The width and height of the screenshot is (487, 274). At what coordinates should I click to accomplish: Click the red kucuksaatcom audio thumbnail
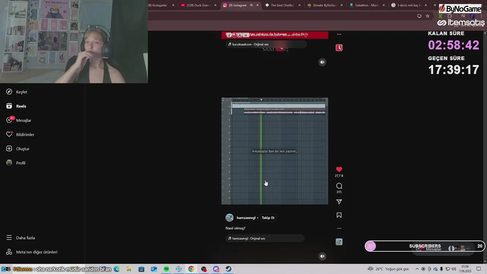click(x=339, y=48)
